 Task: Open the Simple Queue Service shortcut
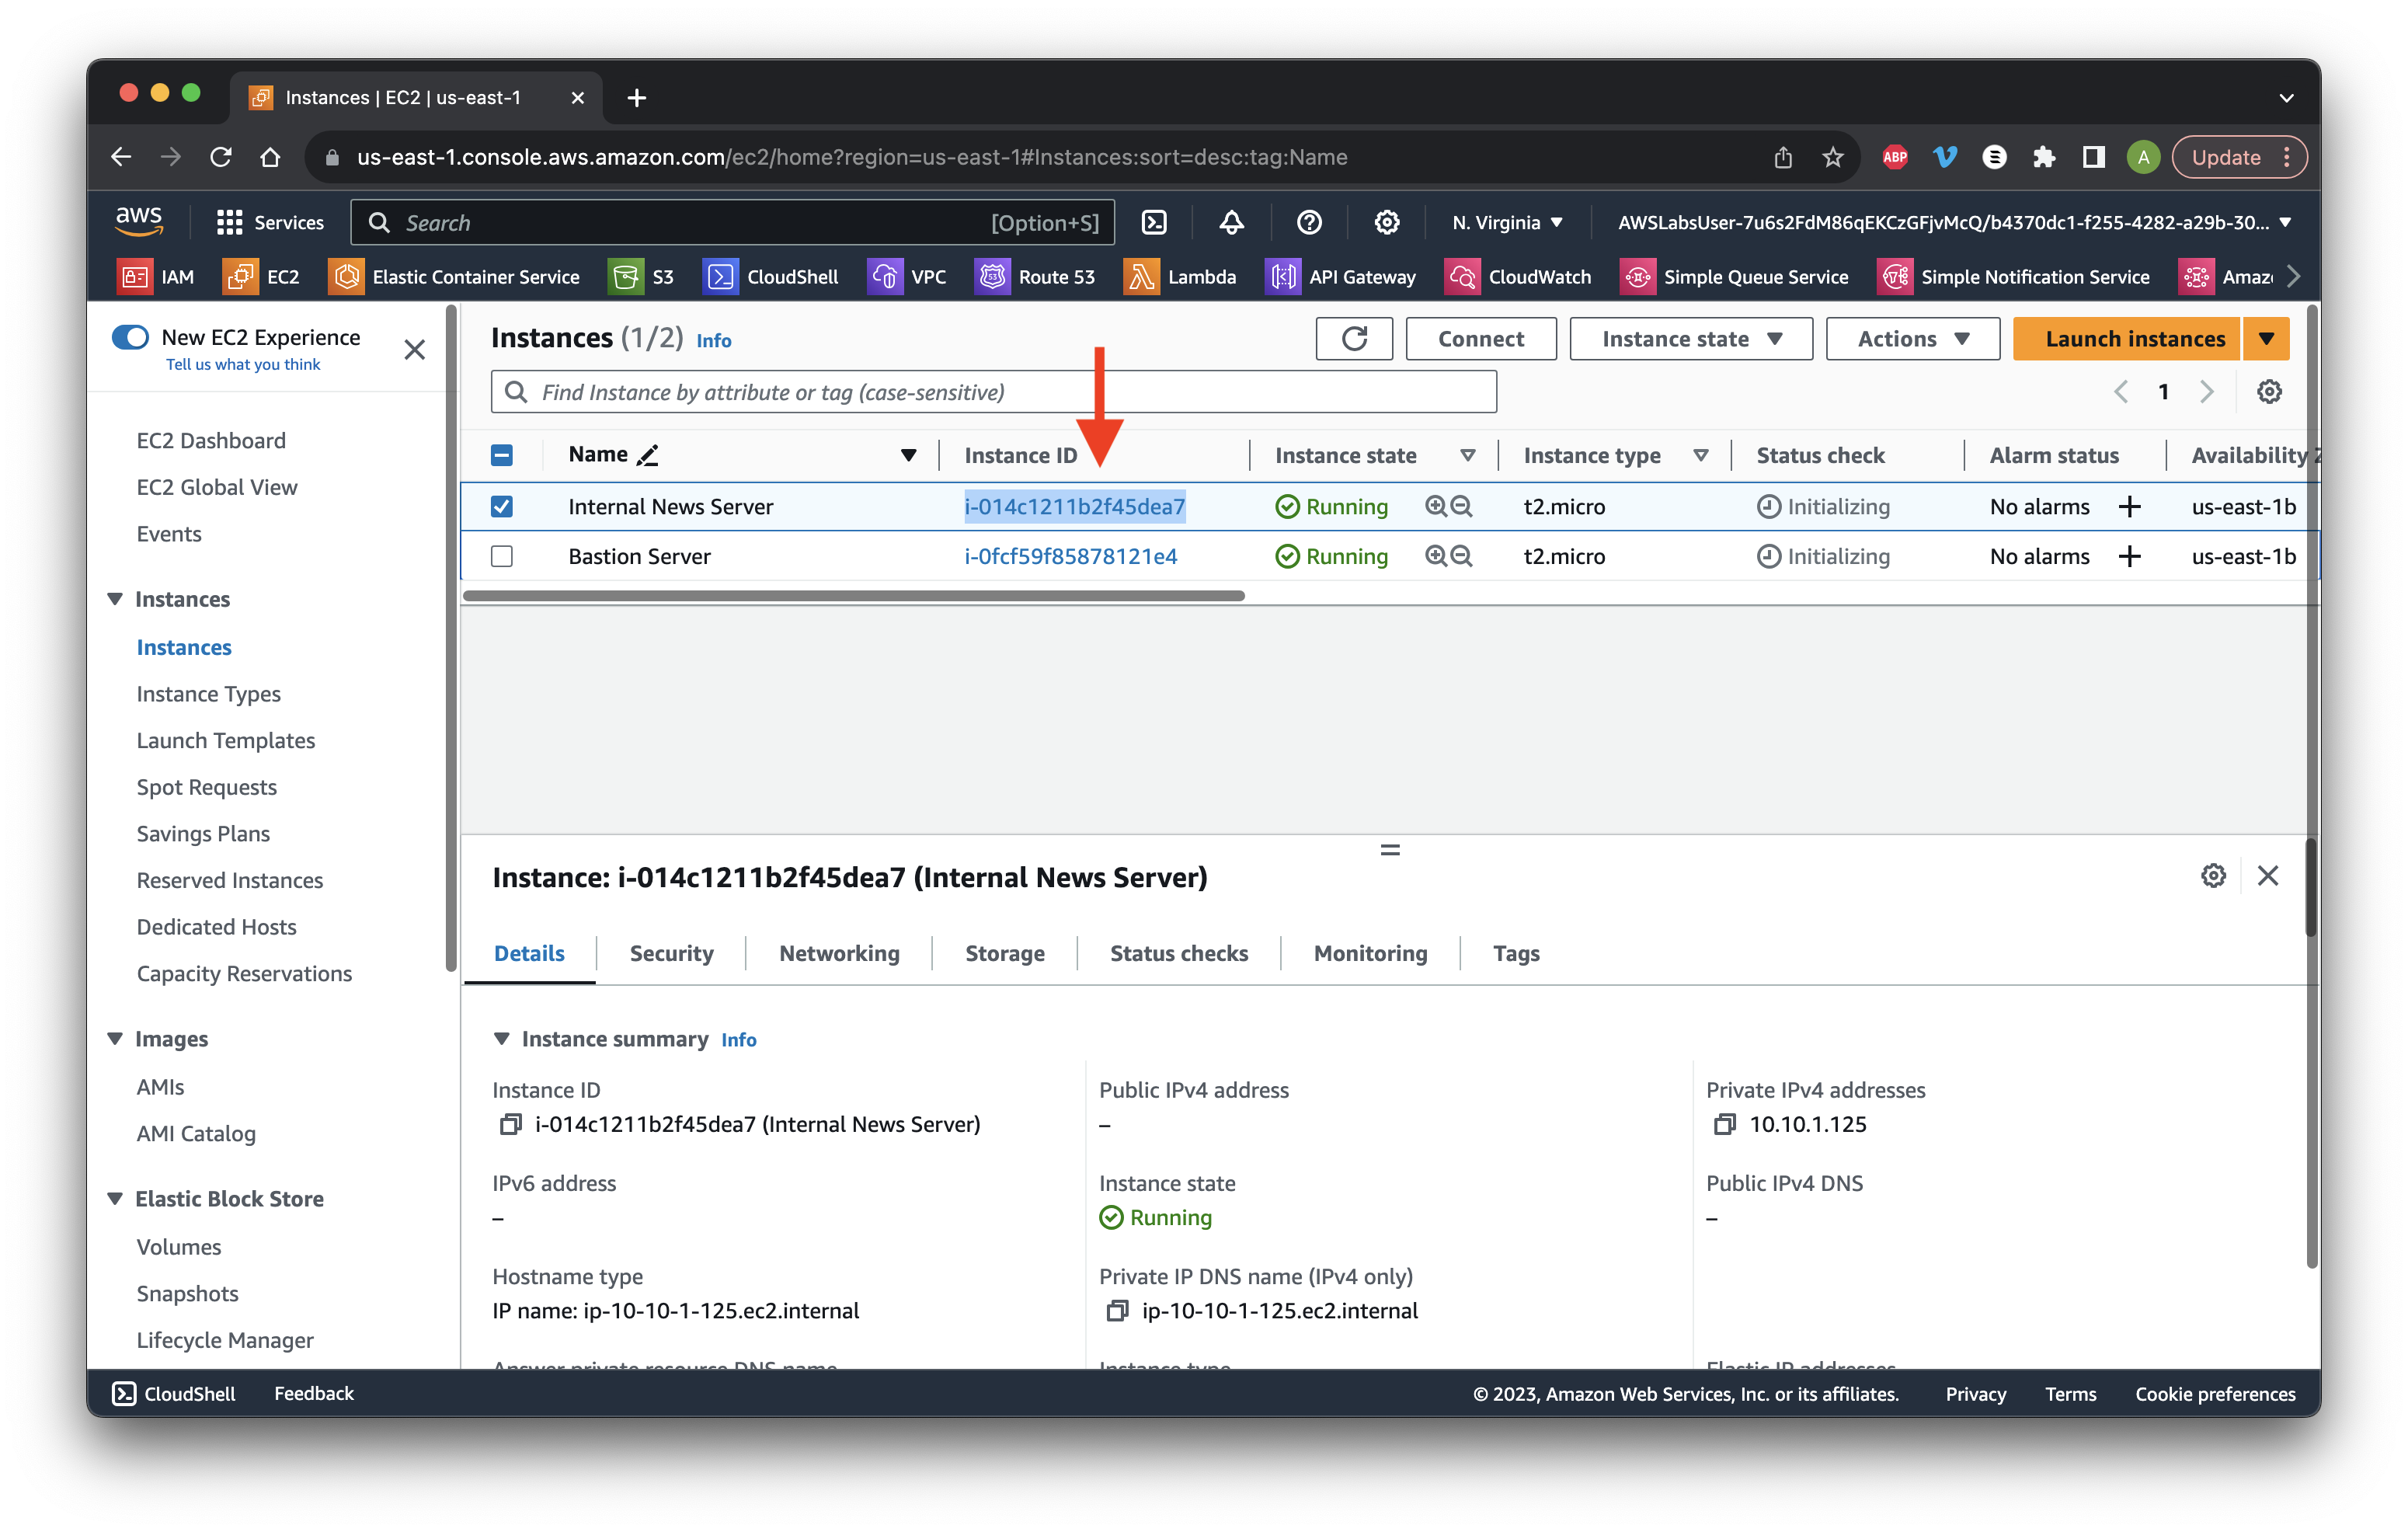(1734, 277)
